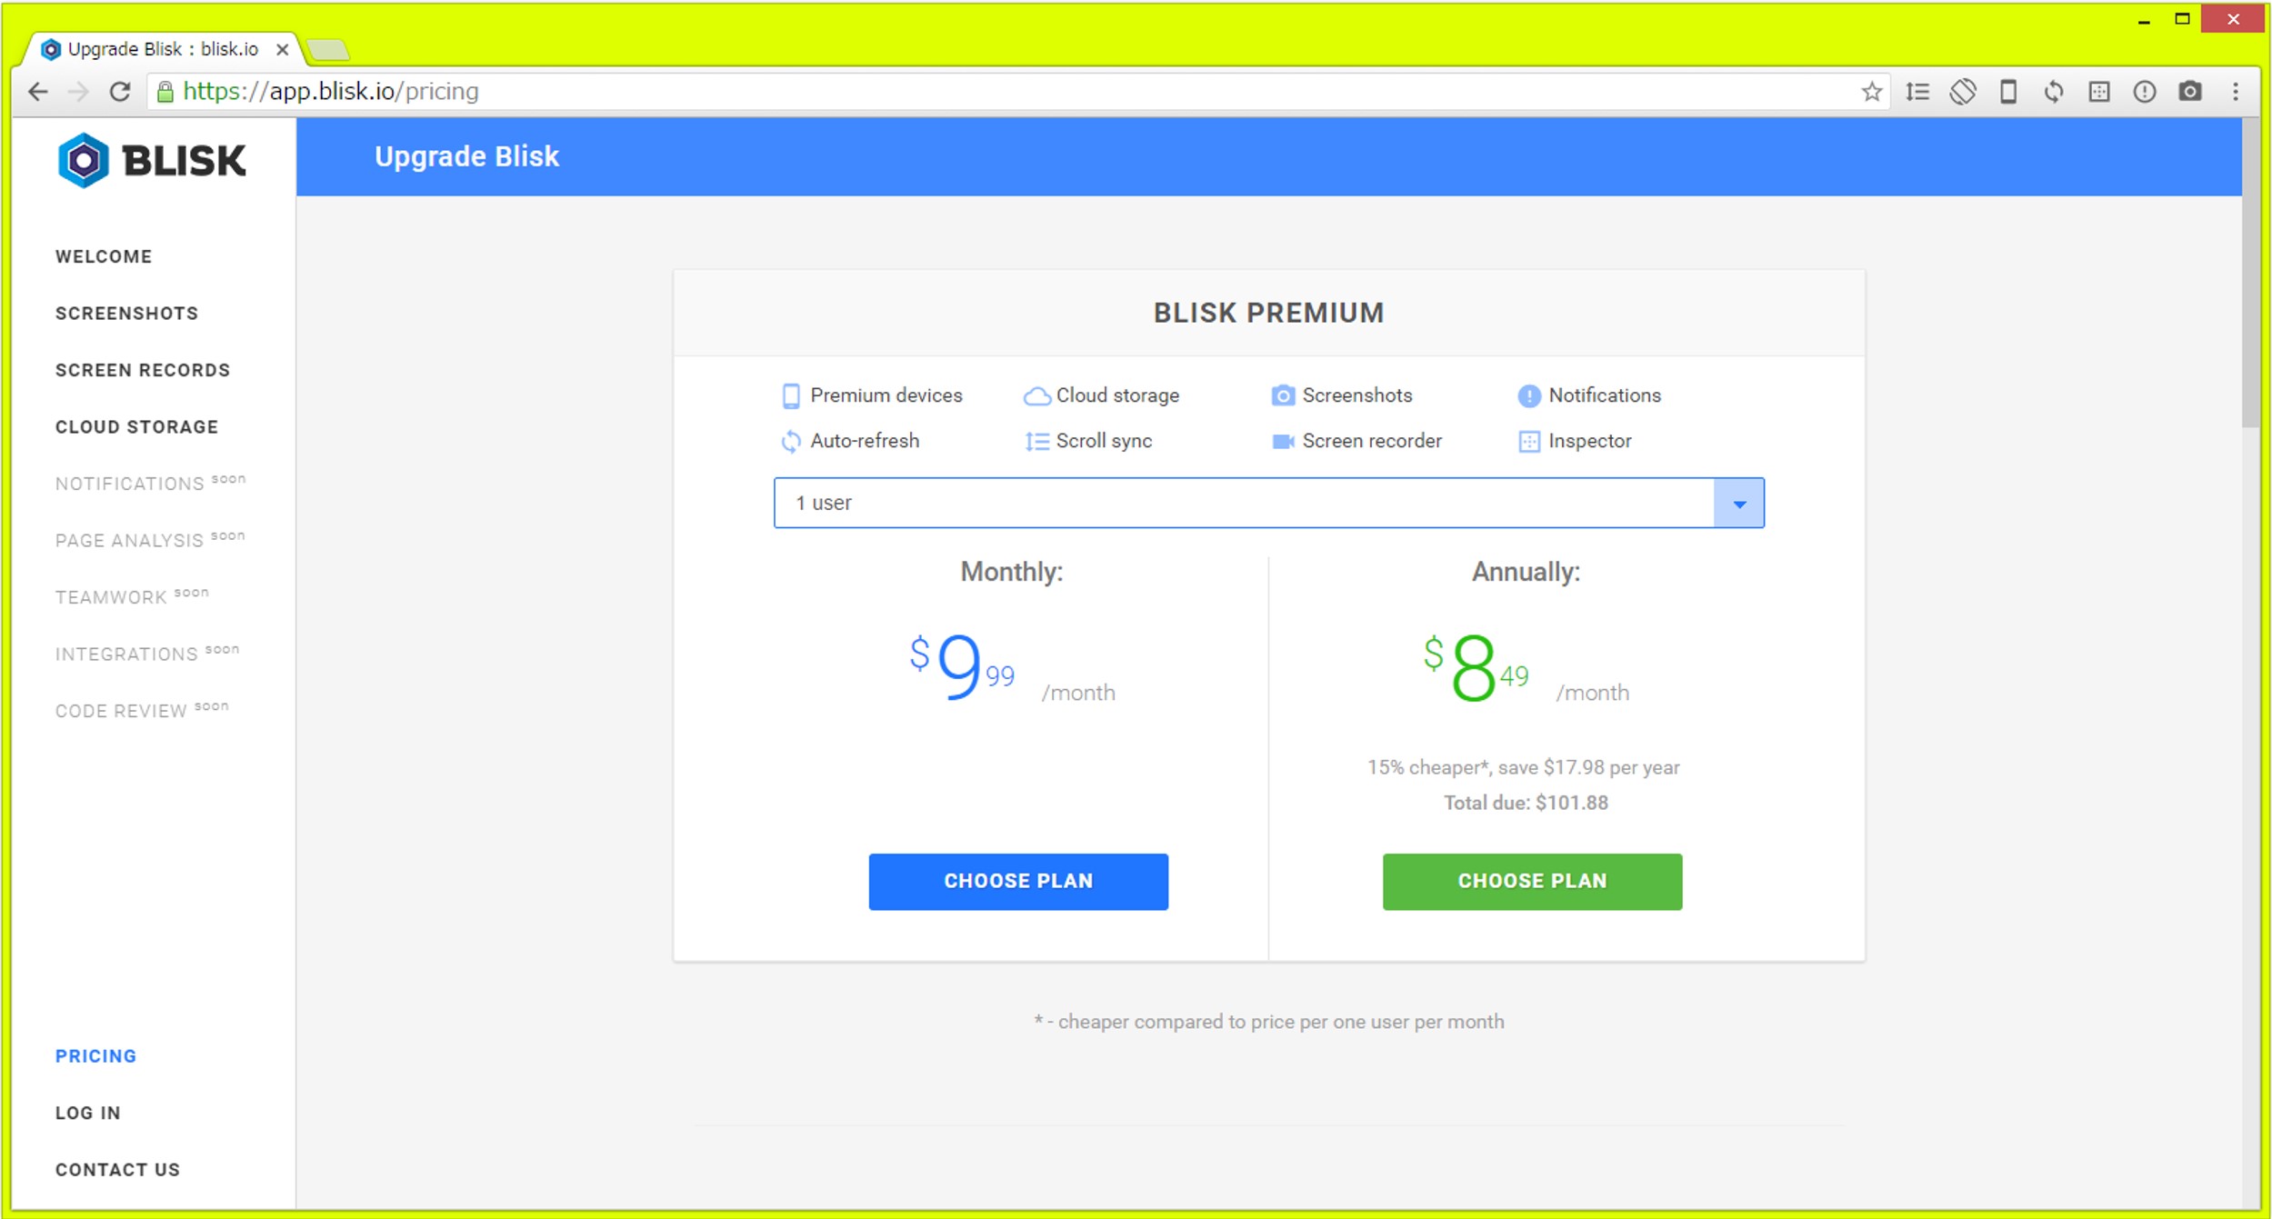The height and width of the screenshot is (1219, 2272).
Task: Expand the user count dropdown arrow
Action: point(1738,504)
